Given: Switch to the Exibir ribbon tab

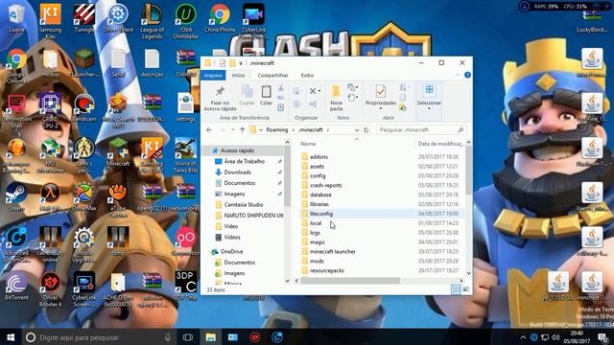Looking at the screenshot, I should [x=307, y=75].
